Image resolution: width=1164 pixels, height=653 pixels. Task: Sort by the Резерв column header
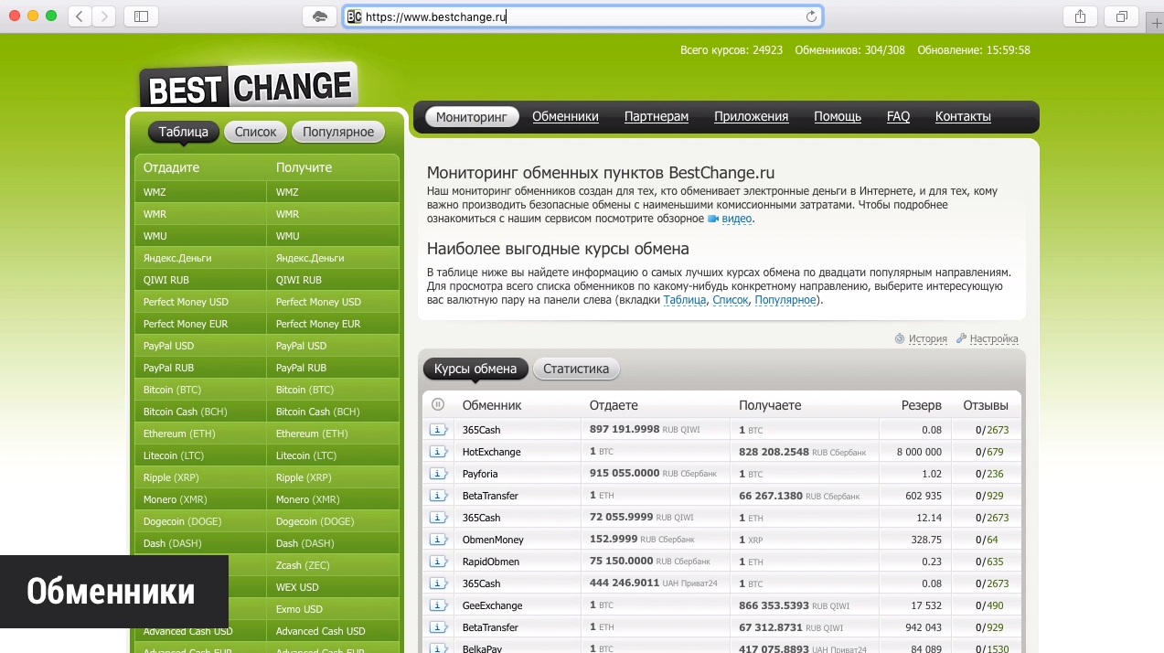921,405
